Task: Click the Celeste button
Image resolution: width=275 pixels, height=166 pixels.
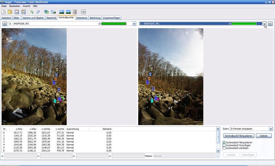Action: pos(264,136)
